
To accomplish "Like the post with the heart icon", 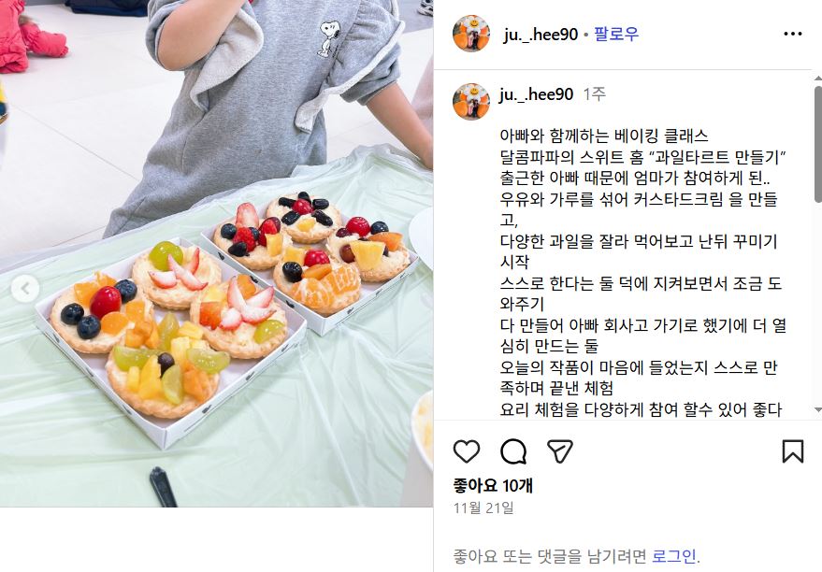I will pyautogui.click(x=466, y=451).
